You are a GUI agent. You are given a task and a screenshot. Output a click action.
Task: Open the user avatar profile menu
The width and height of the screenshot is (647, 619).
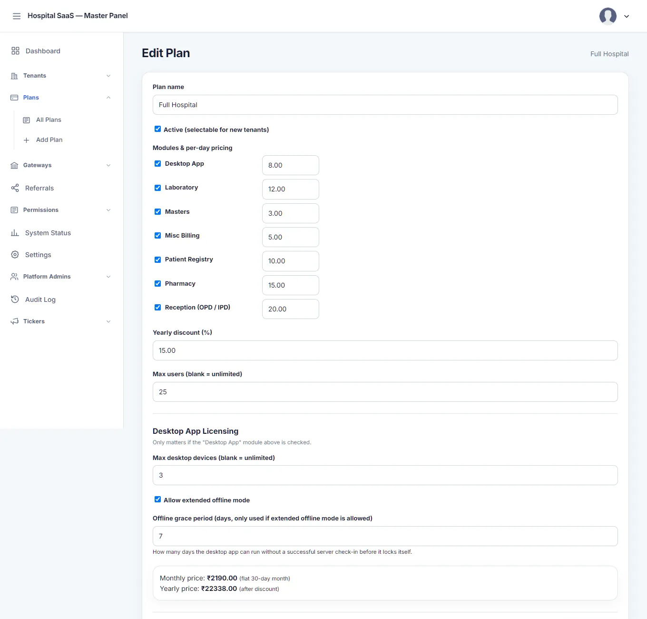608,16
